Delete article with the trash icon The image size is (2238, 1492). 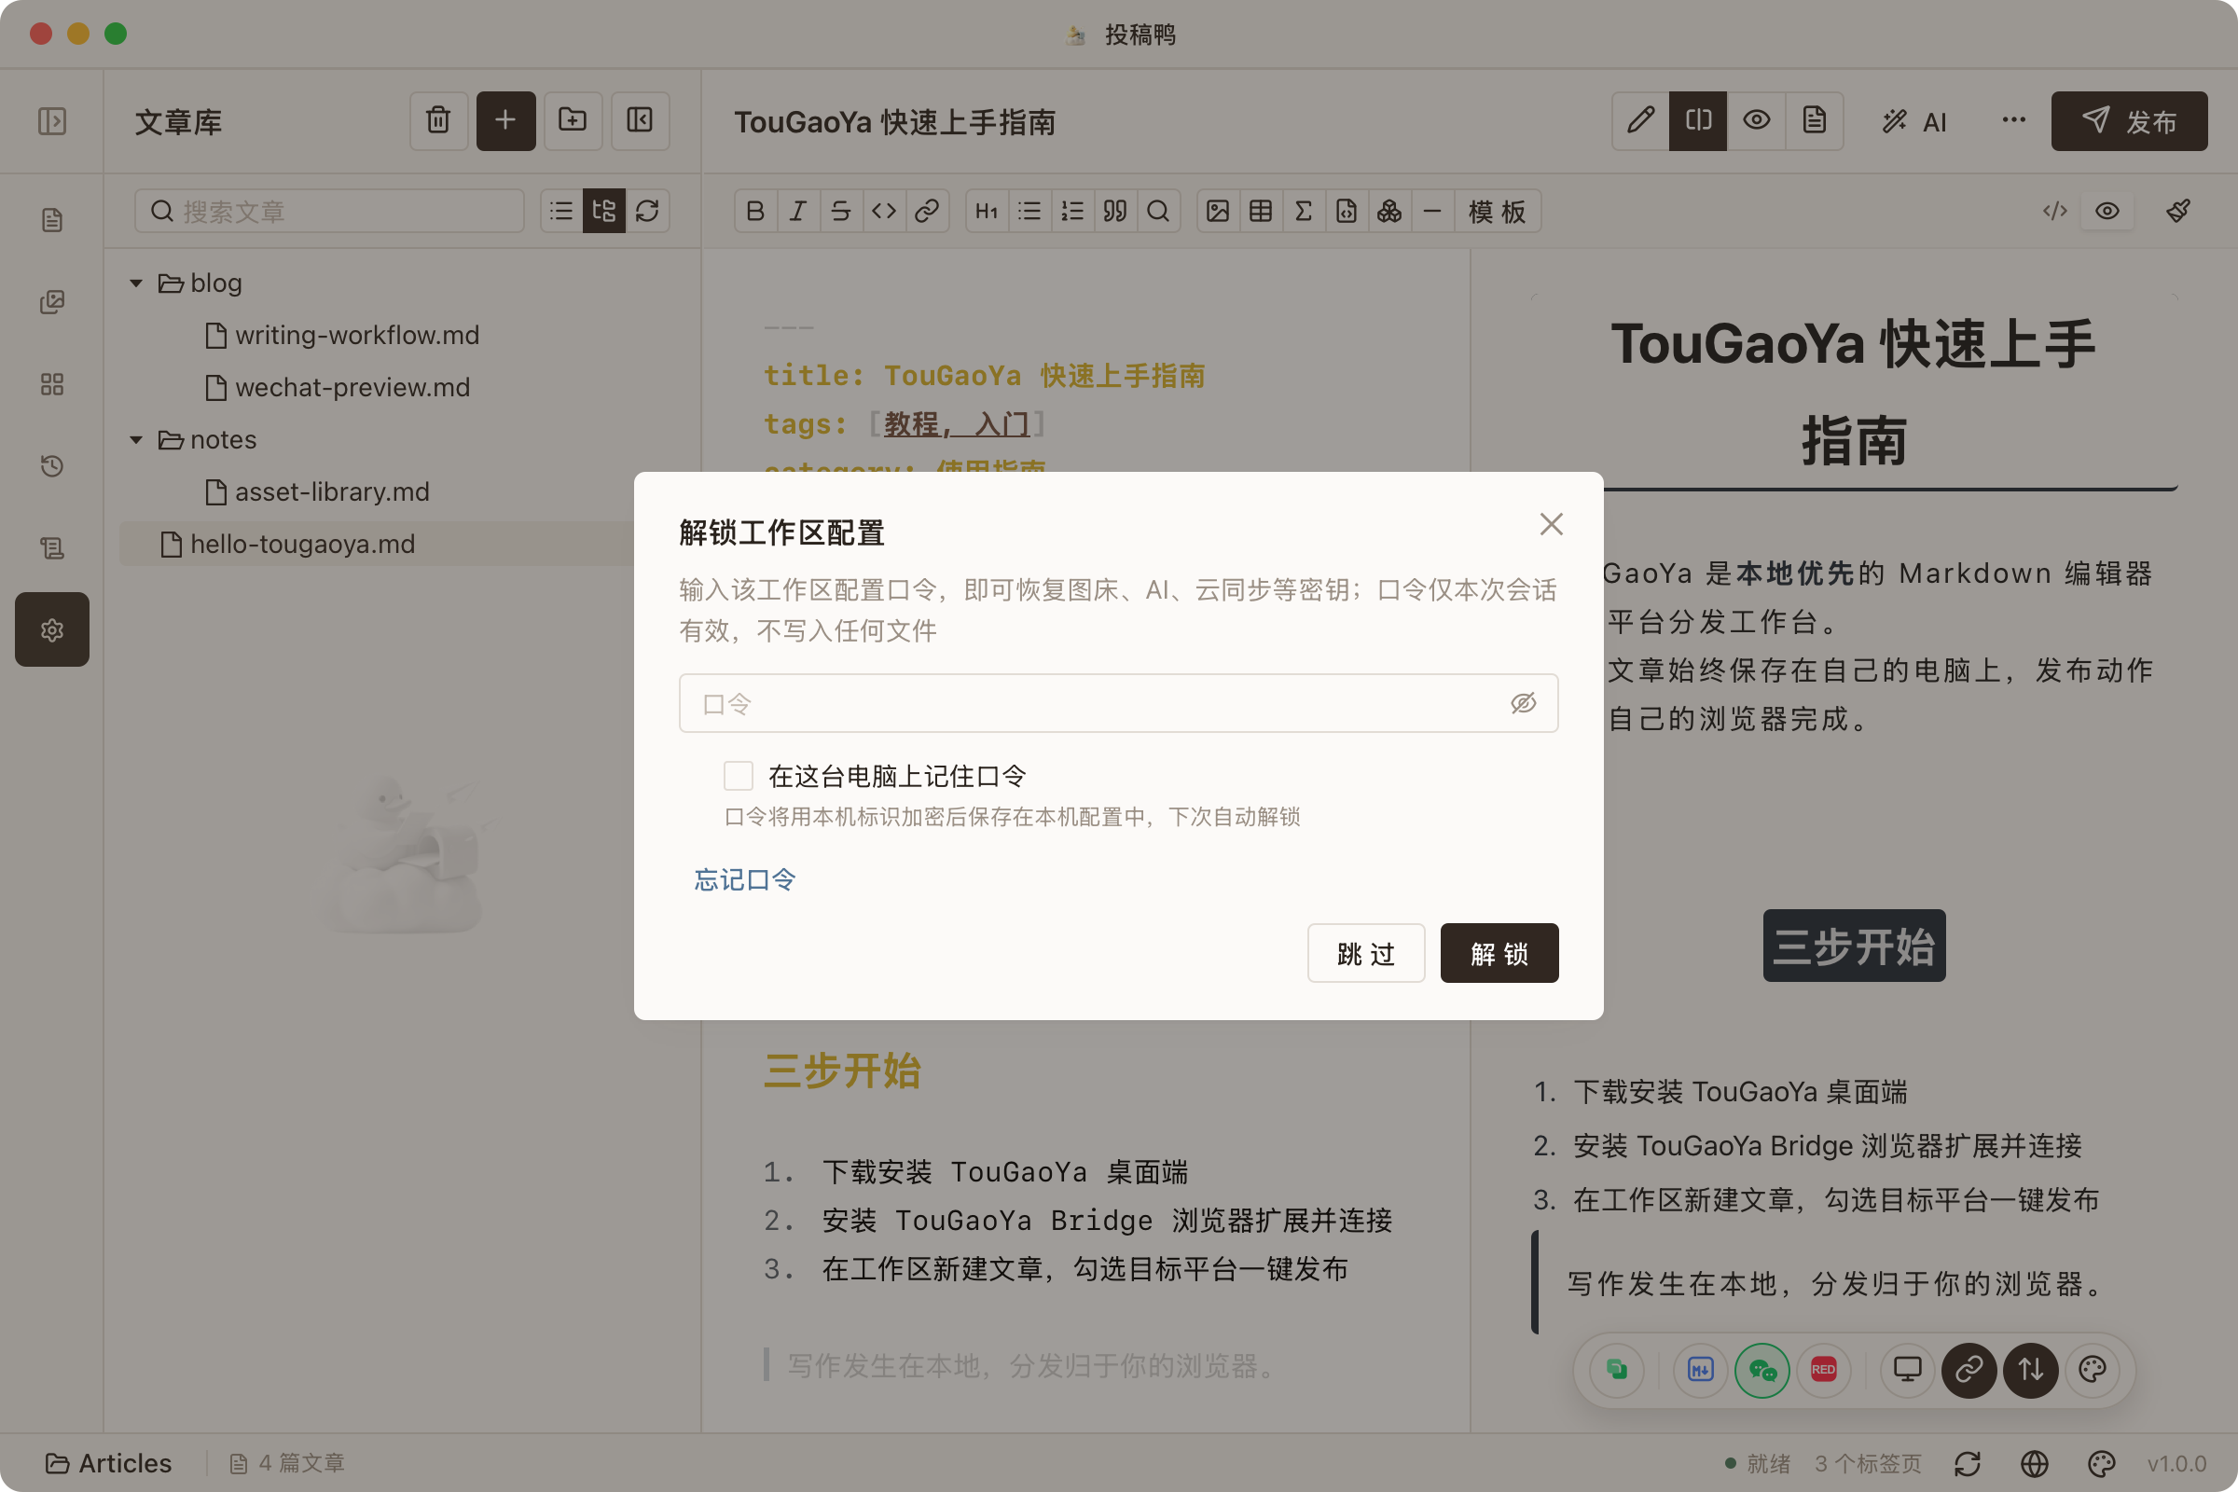[x=438, y=121]
